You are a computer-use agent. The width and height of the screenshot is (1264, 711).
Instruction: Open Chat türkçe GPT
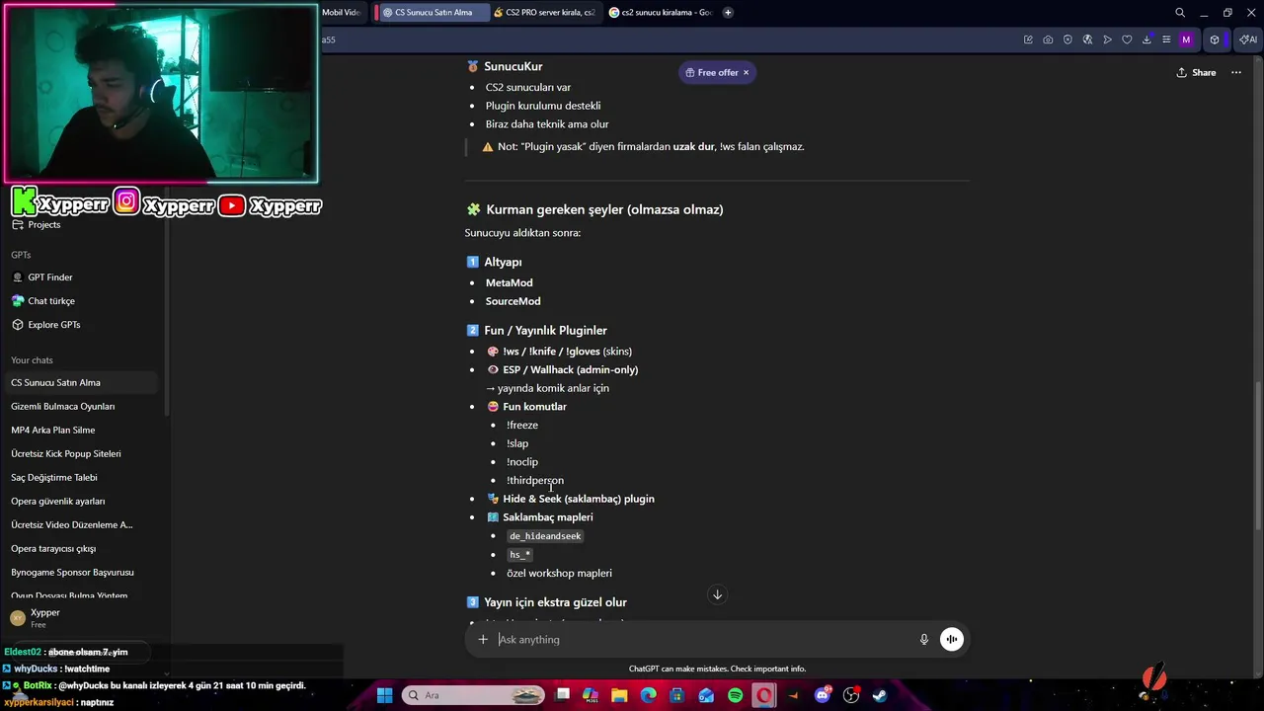pyautogui.click(x=51, y=301)
